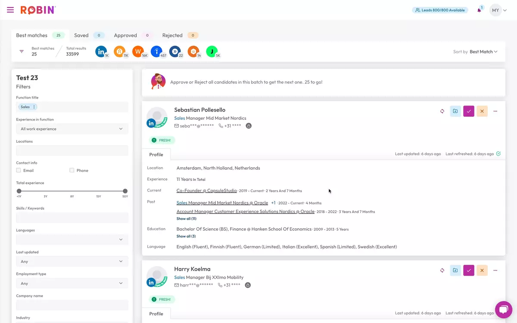Open more options for Sebastian Pollesello

pos(495,111)
